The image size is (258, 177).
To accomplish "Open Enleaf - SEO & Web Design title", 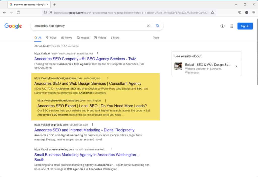I will pos(208,65).
